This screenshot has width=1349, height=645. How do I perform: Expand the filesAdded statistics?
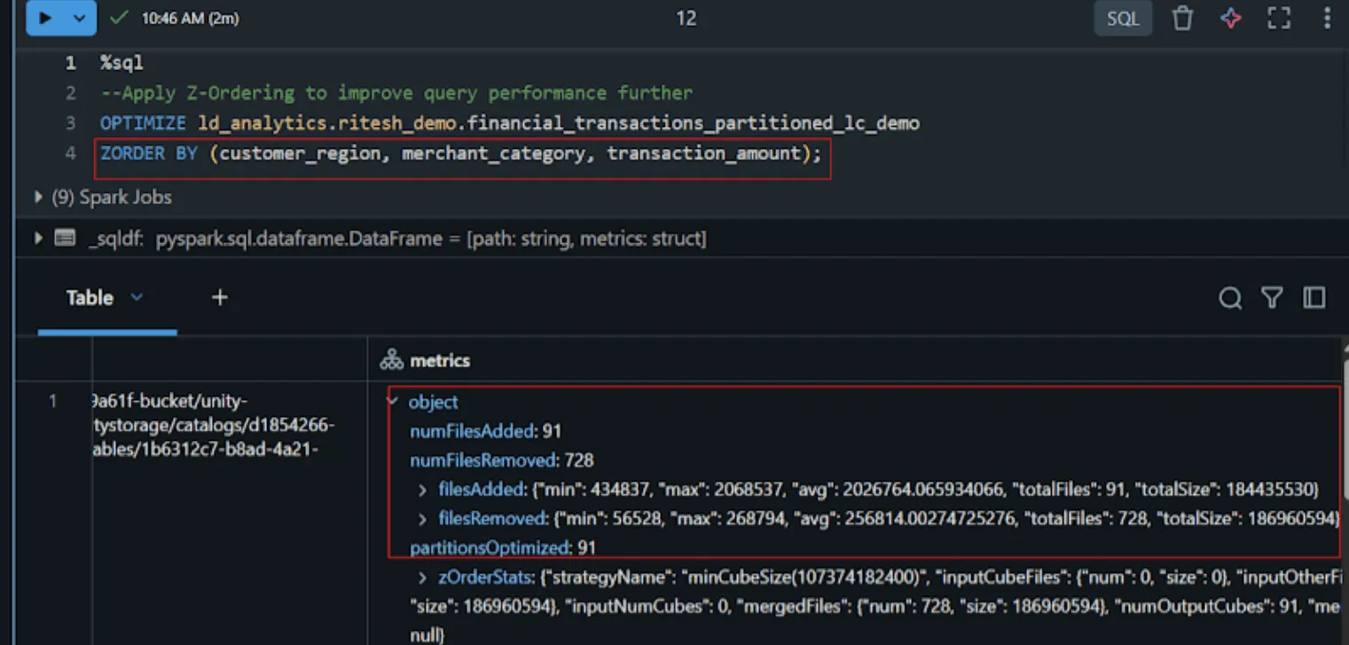pos(425,489)
